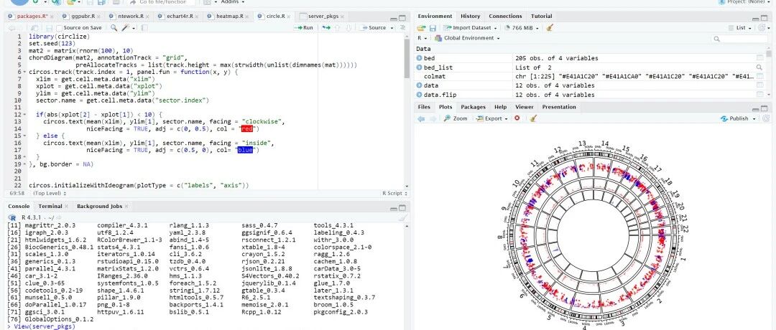Remove current plot with red X icon
The image size is (776, 330).
517,118
